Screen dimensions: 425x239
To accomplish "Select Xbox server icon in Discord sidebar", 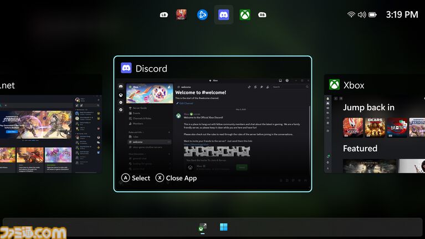I will pos(121,95).
